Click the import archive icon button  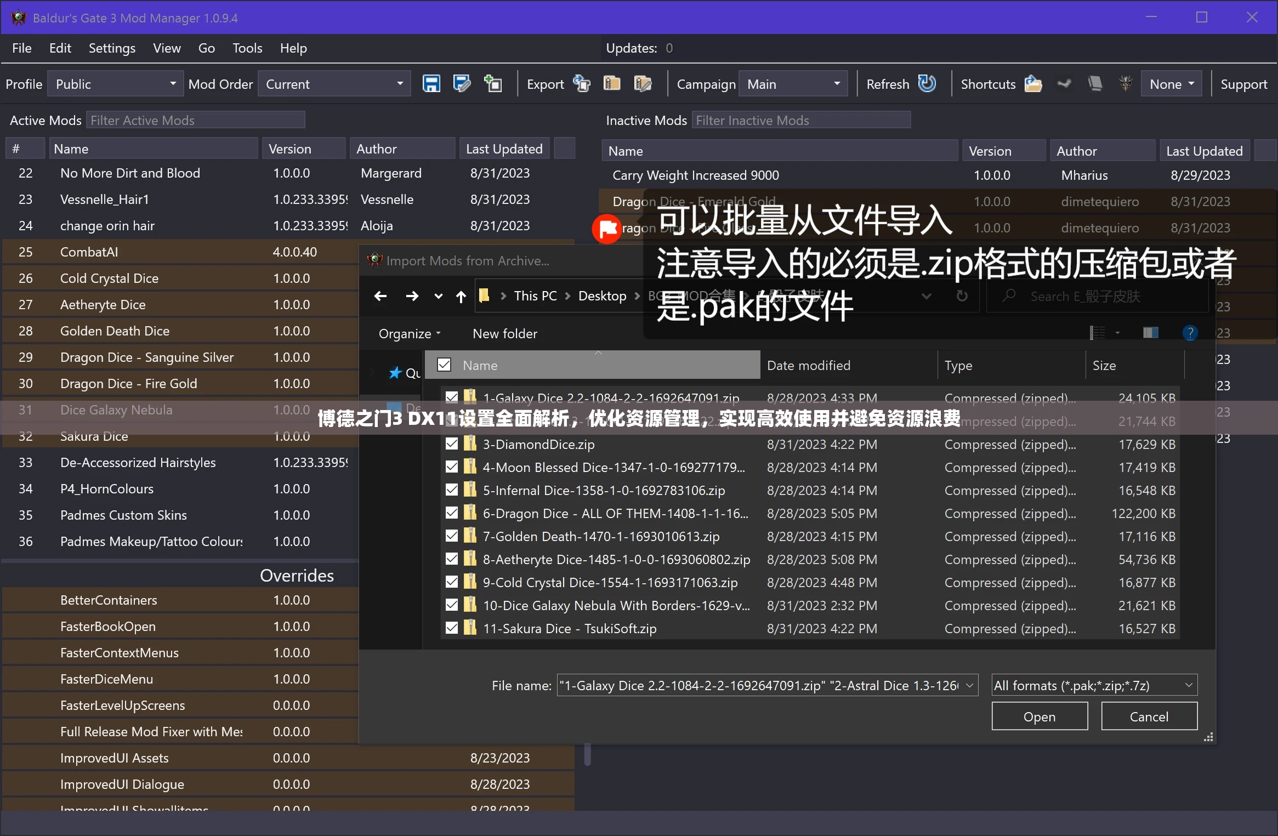click(x=611, y=85)
